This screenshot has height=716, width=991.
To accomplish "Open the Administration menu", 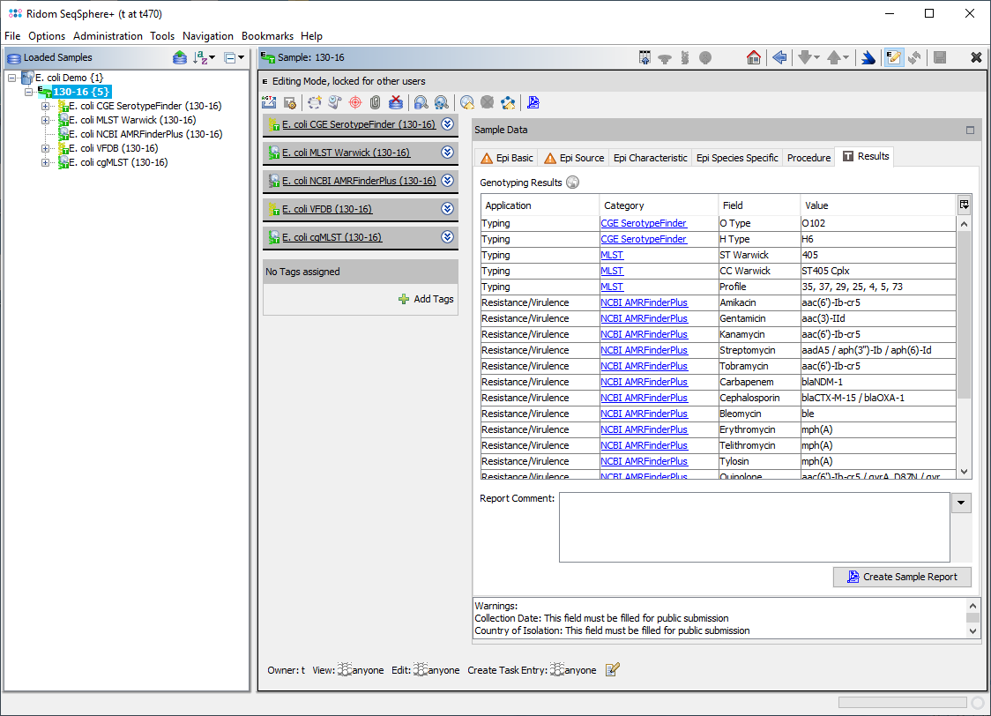I will click(108, 36).
